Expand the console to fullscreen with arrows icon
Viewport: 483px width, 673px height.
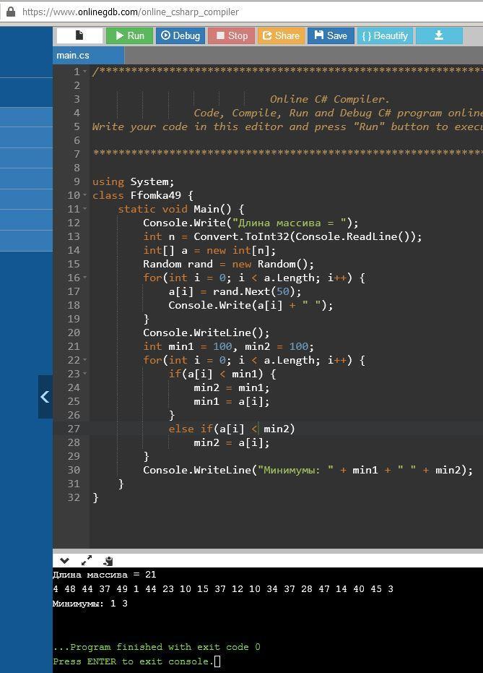click(86, 560)
